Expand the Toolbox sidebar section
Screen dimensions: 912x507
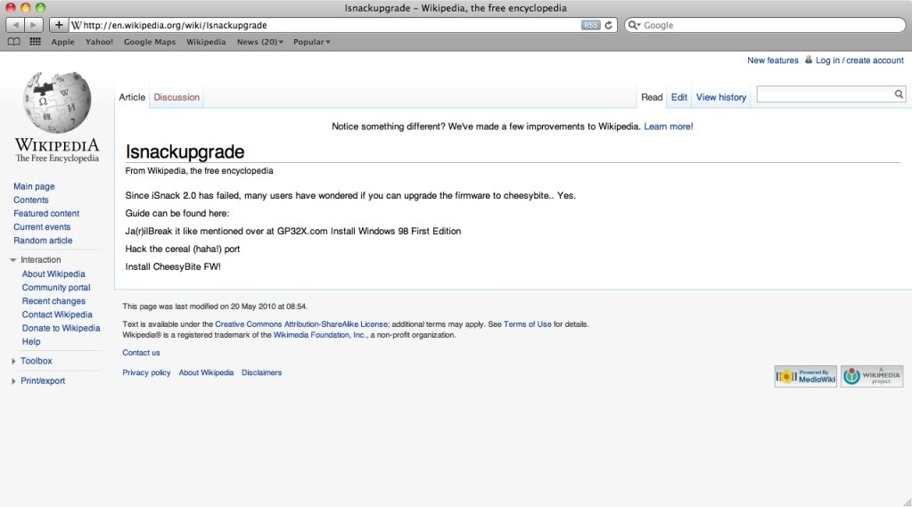(x=36, y=361)
